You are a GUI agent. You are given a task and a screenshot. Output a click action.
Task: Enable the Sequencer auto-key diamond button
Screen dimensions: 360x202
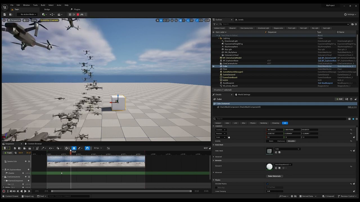tap(74, 148)
